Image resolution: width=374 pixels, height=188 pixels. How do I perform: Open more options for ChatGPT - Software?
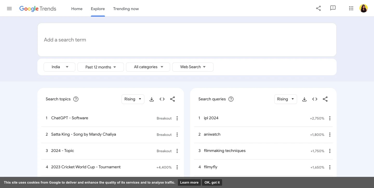177,118
